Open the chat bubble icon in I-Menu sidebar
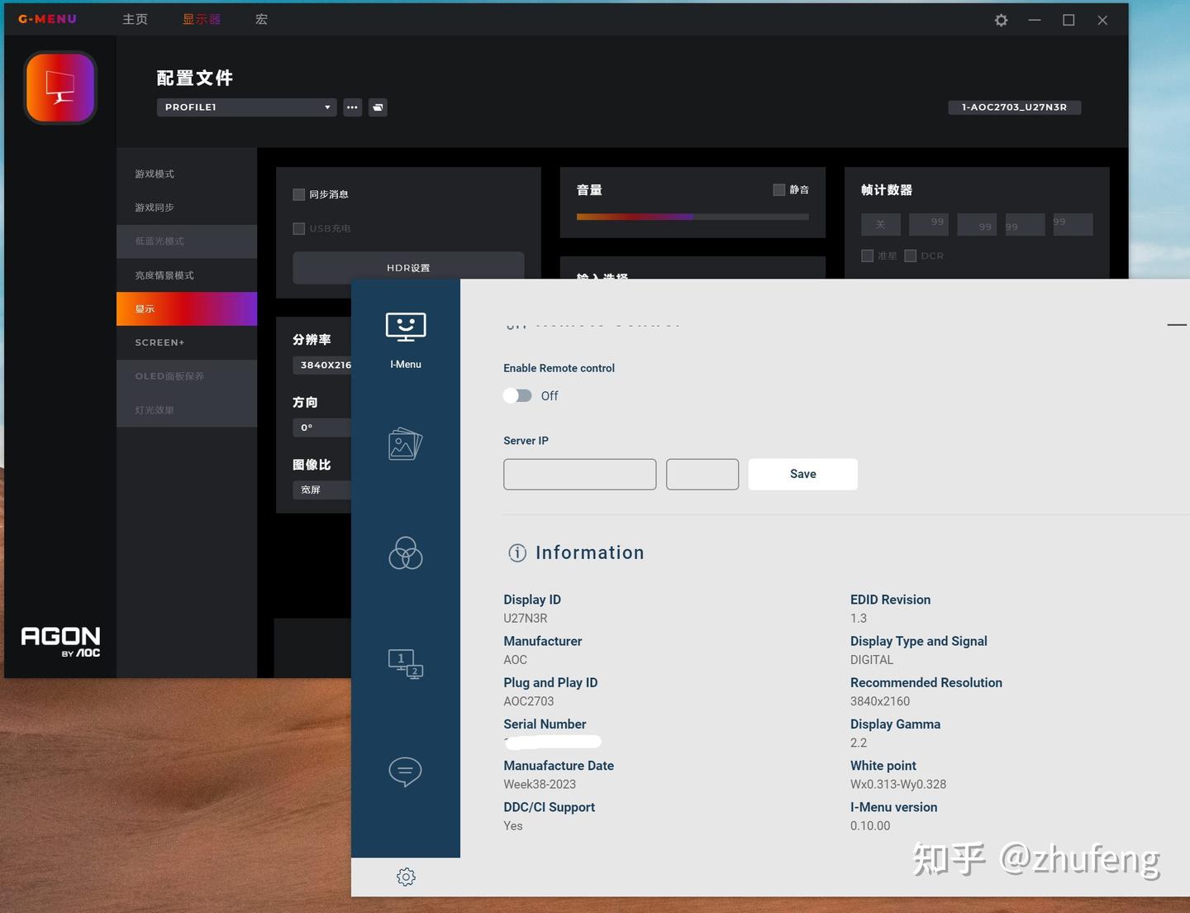Screen dimensions: 1190x913 406,772
